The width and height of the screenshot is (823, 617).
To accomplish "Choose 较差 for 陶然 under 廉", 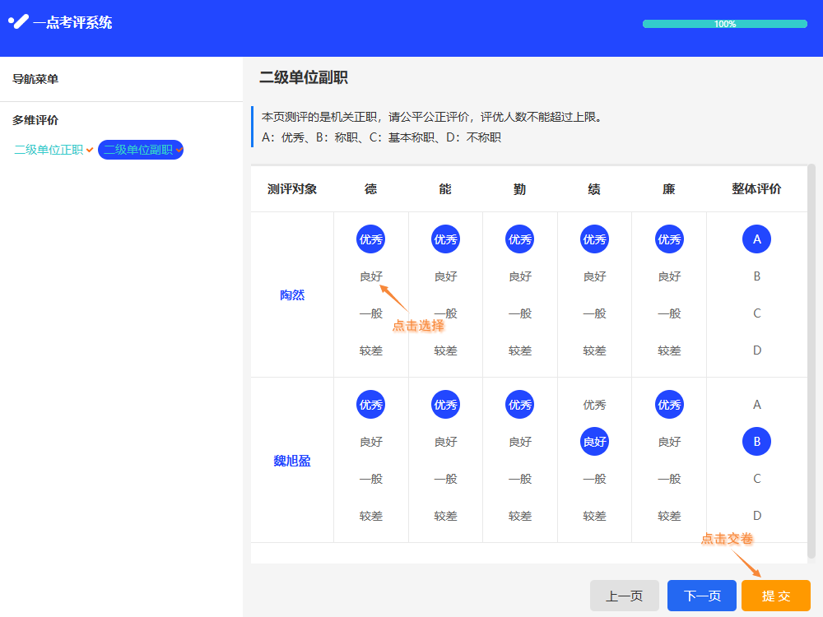I will tap(669, 350).
